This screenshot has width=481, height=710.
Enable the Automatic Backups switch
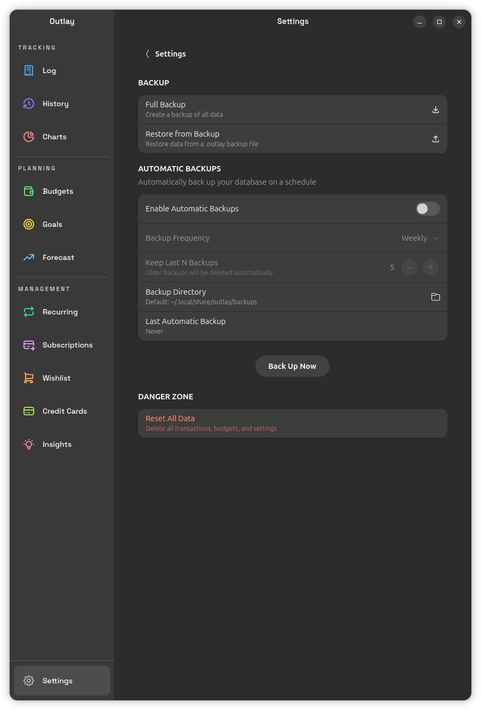click(x=427, y=209)
